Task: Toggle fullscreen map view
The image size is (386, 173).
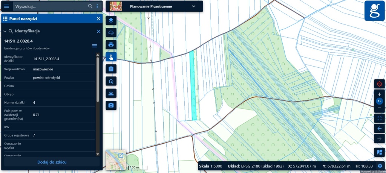Action: click(x=379, y=118)
